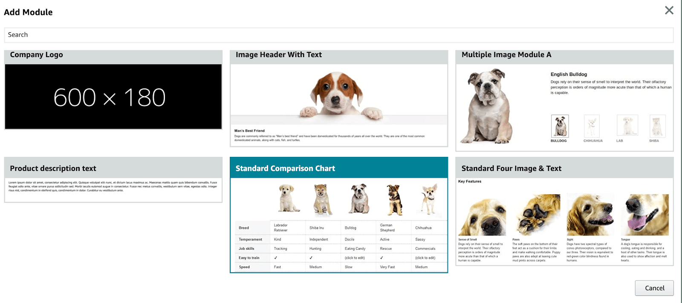Pick the LAB small thumbnail icon

[x=627, y=125]
